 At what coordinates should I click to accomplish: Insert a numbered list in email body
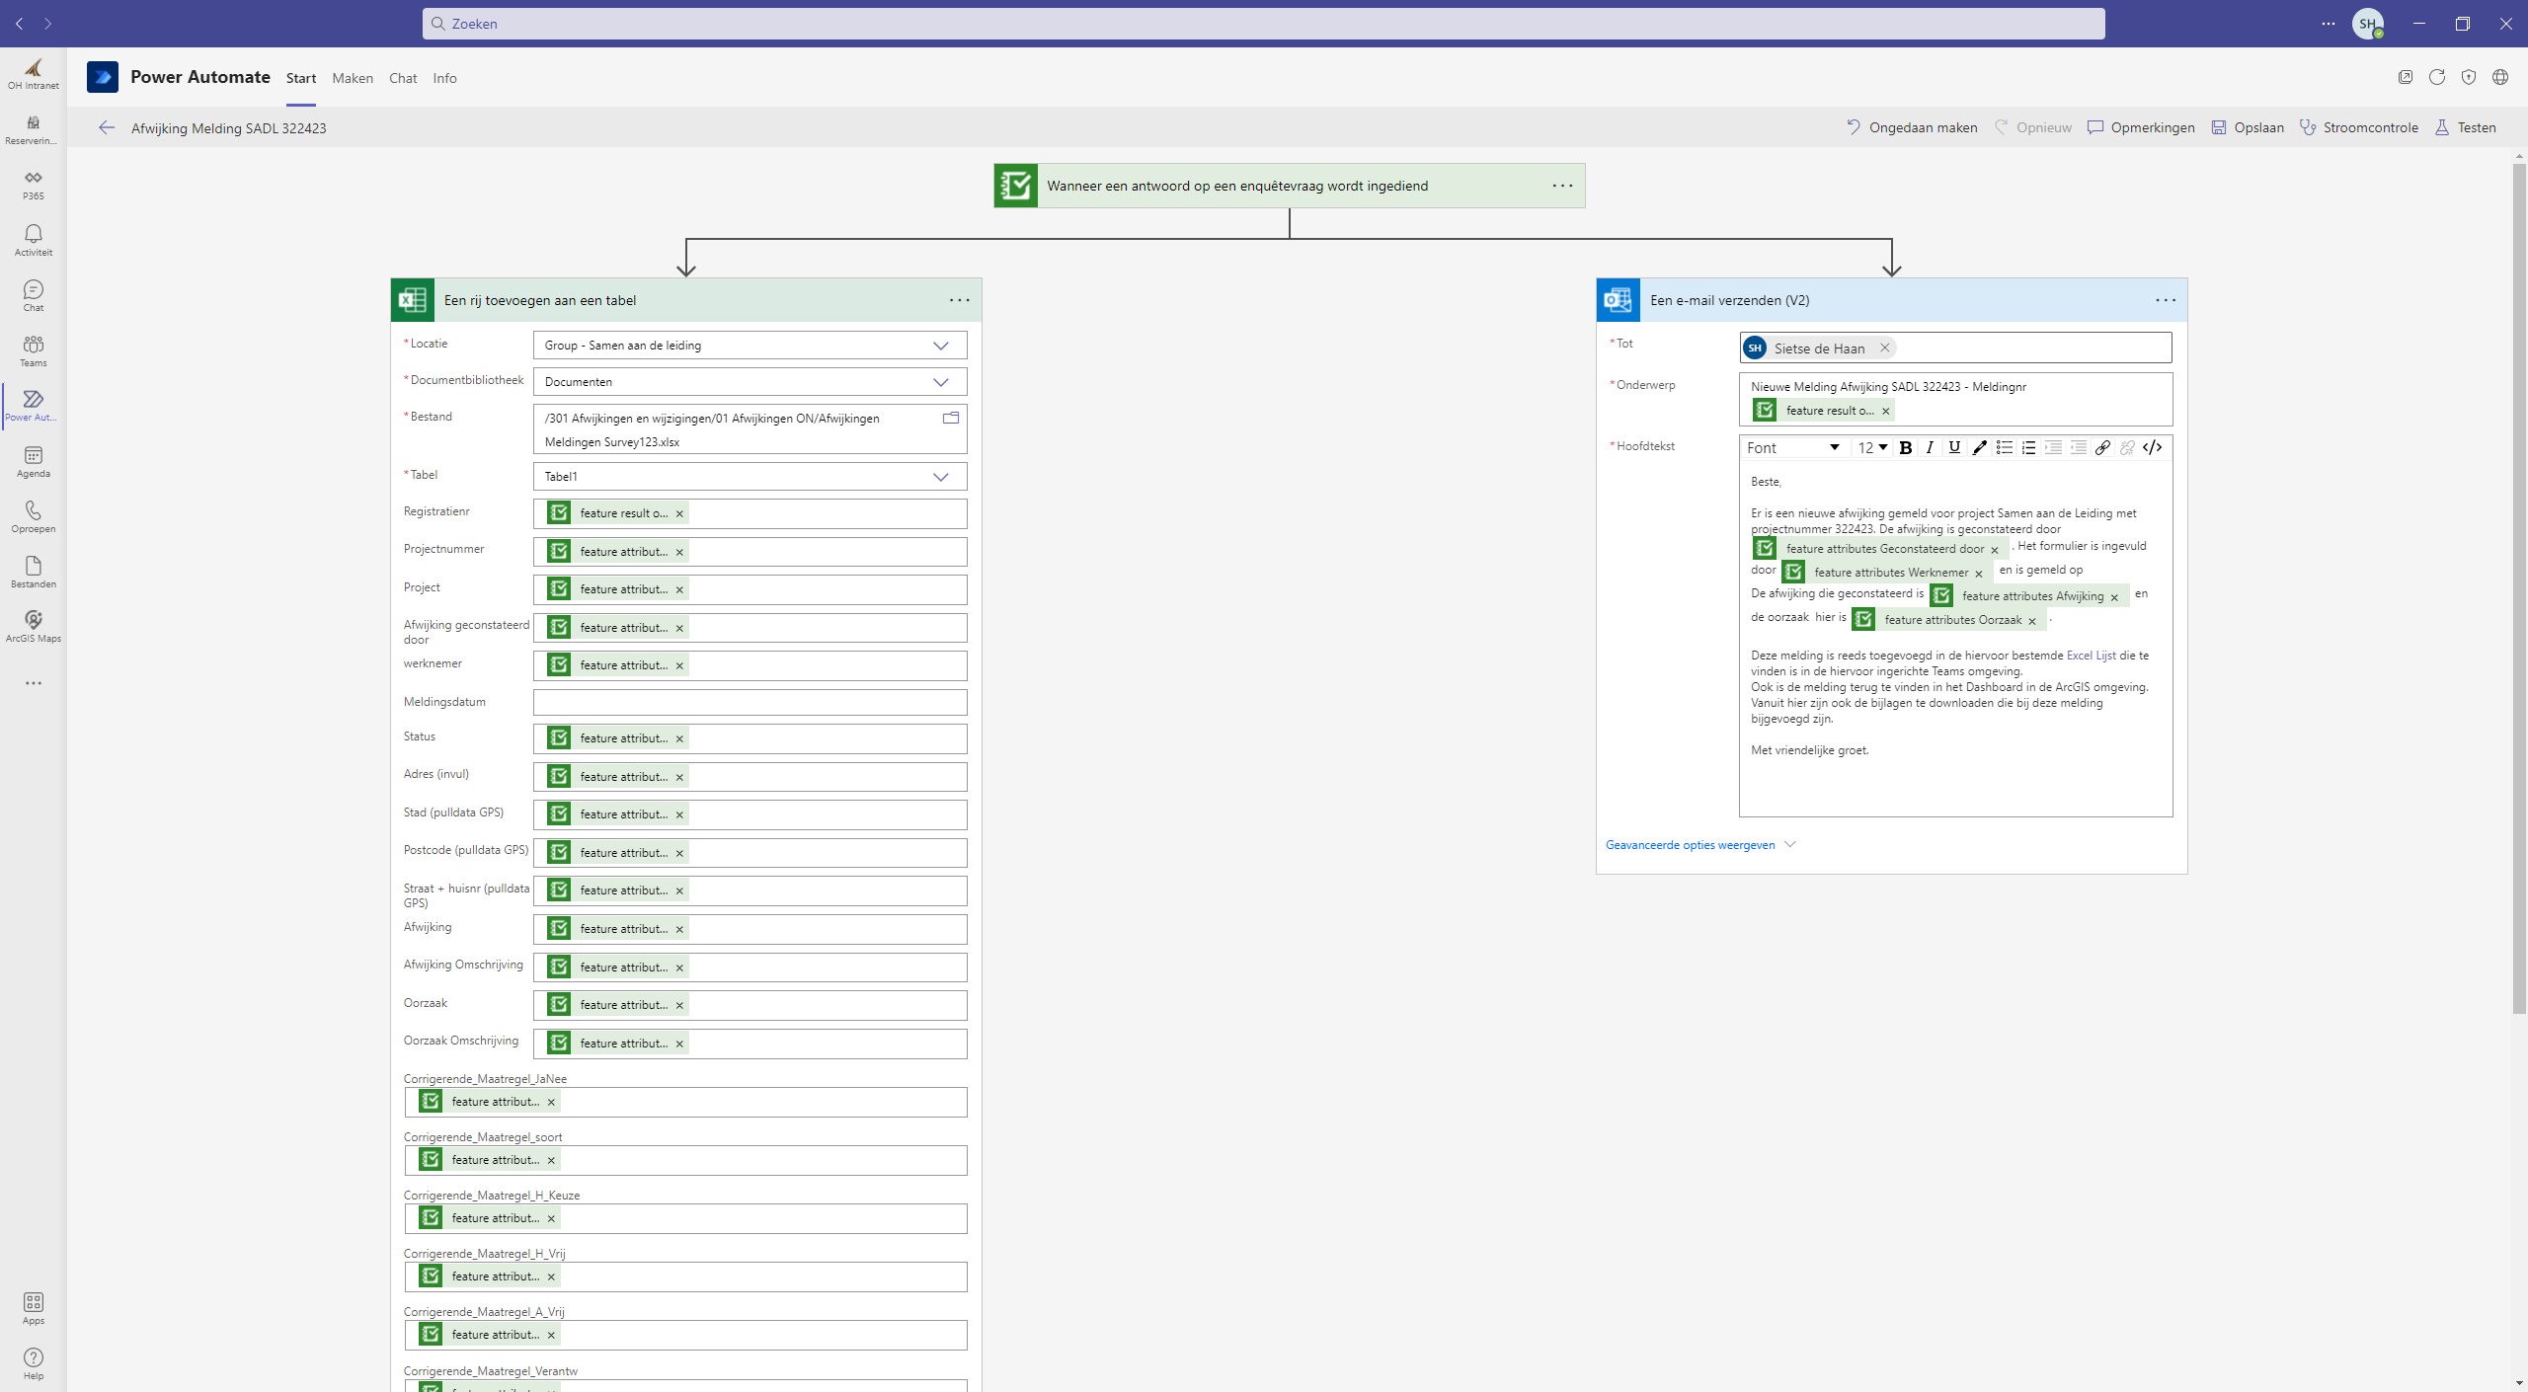[x=2028, y=447]
